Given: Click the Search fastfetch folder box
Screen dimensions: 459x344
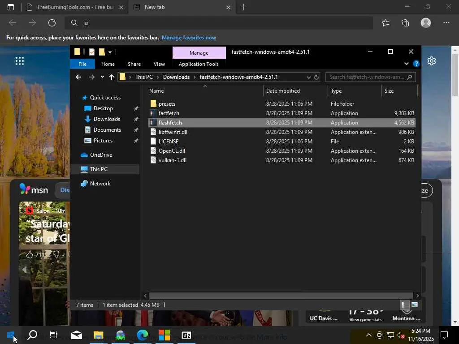Looking at the screenshot, I should click(x=367, y=77).
